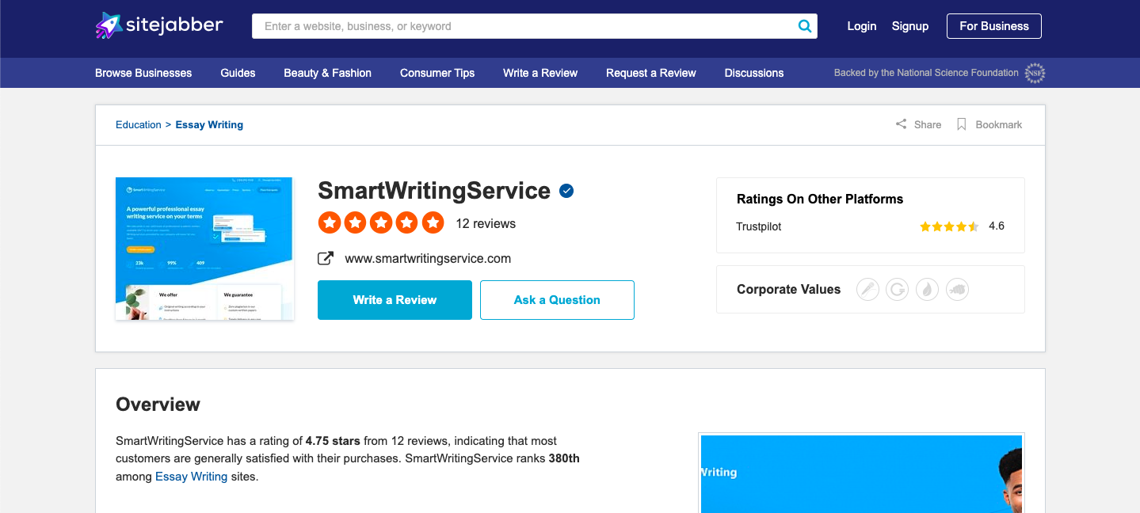Click the eco leaf Corporate Values icon
The height and width of the screenshot is (513, 1140).
click(927, 289)
